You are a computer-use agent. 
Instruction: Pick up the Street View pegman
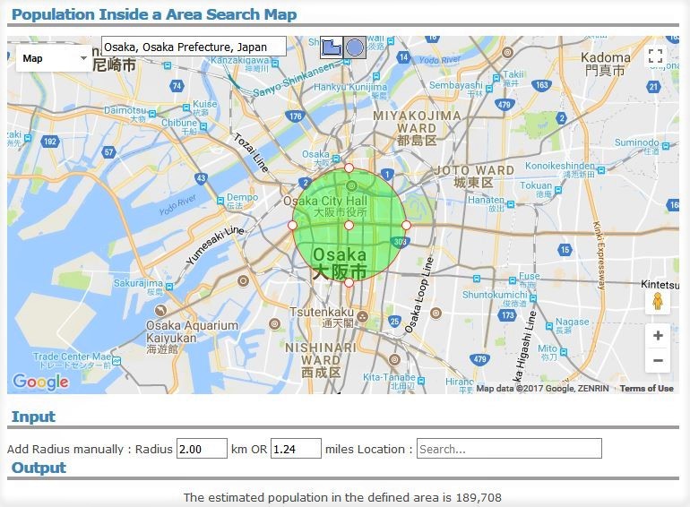pyautogui.click(x=658, y=302)
